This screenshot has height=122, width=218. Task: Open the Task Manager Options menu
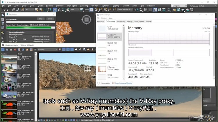(x=104, y=18)
